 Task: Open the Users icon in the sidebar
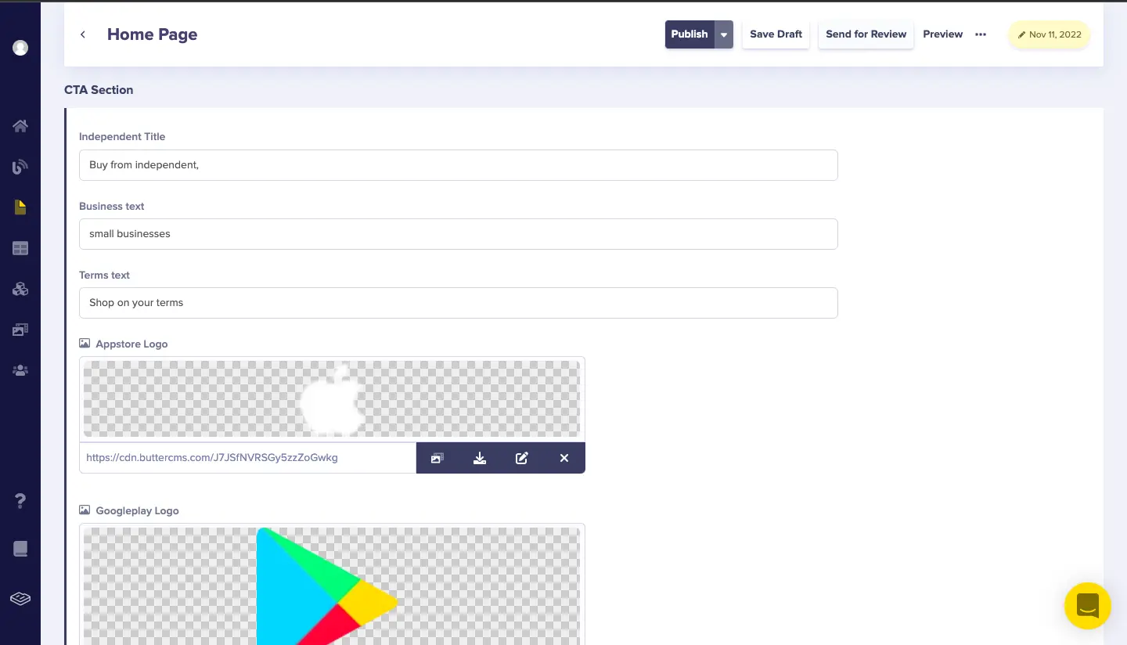[20, 371]
